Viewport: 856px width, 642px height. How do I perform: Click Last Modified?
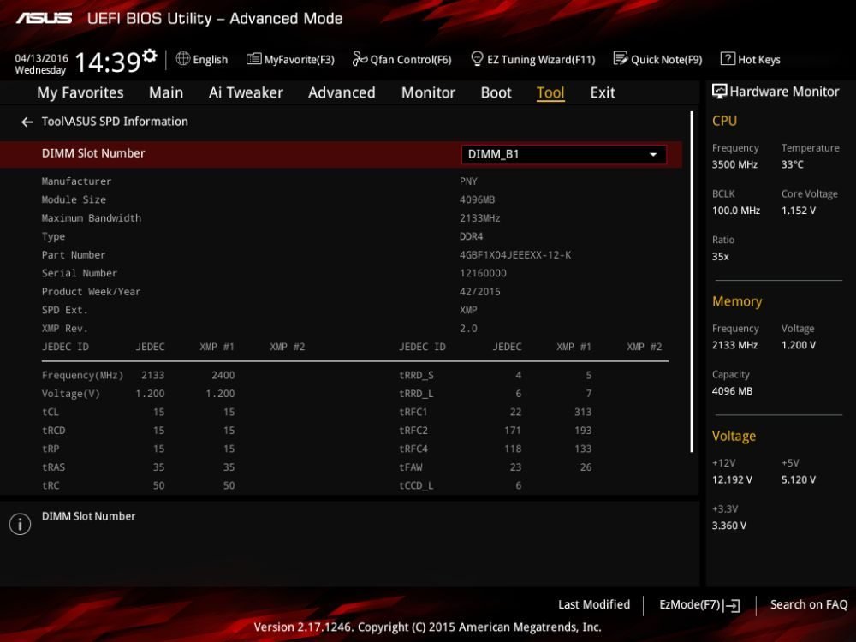tap(594, 604)
